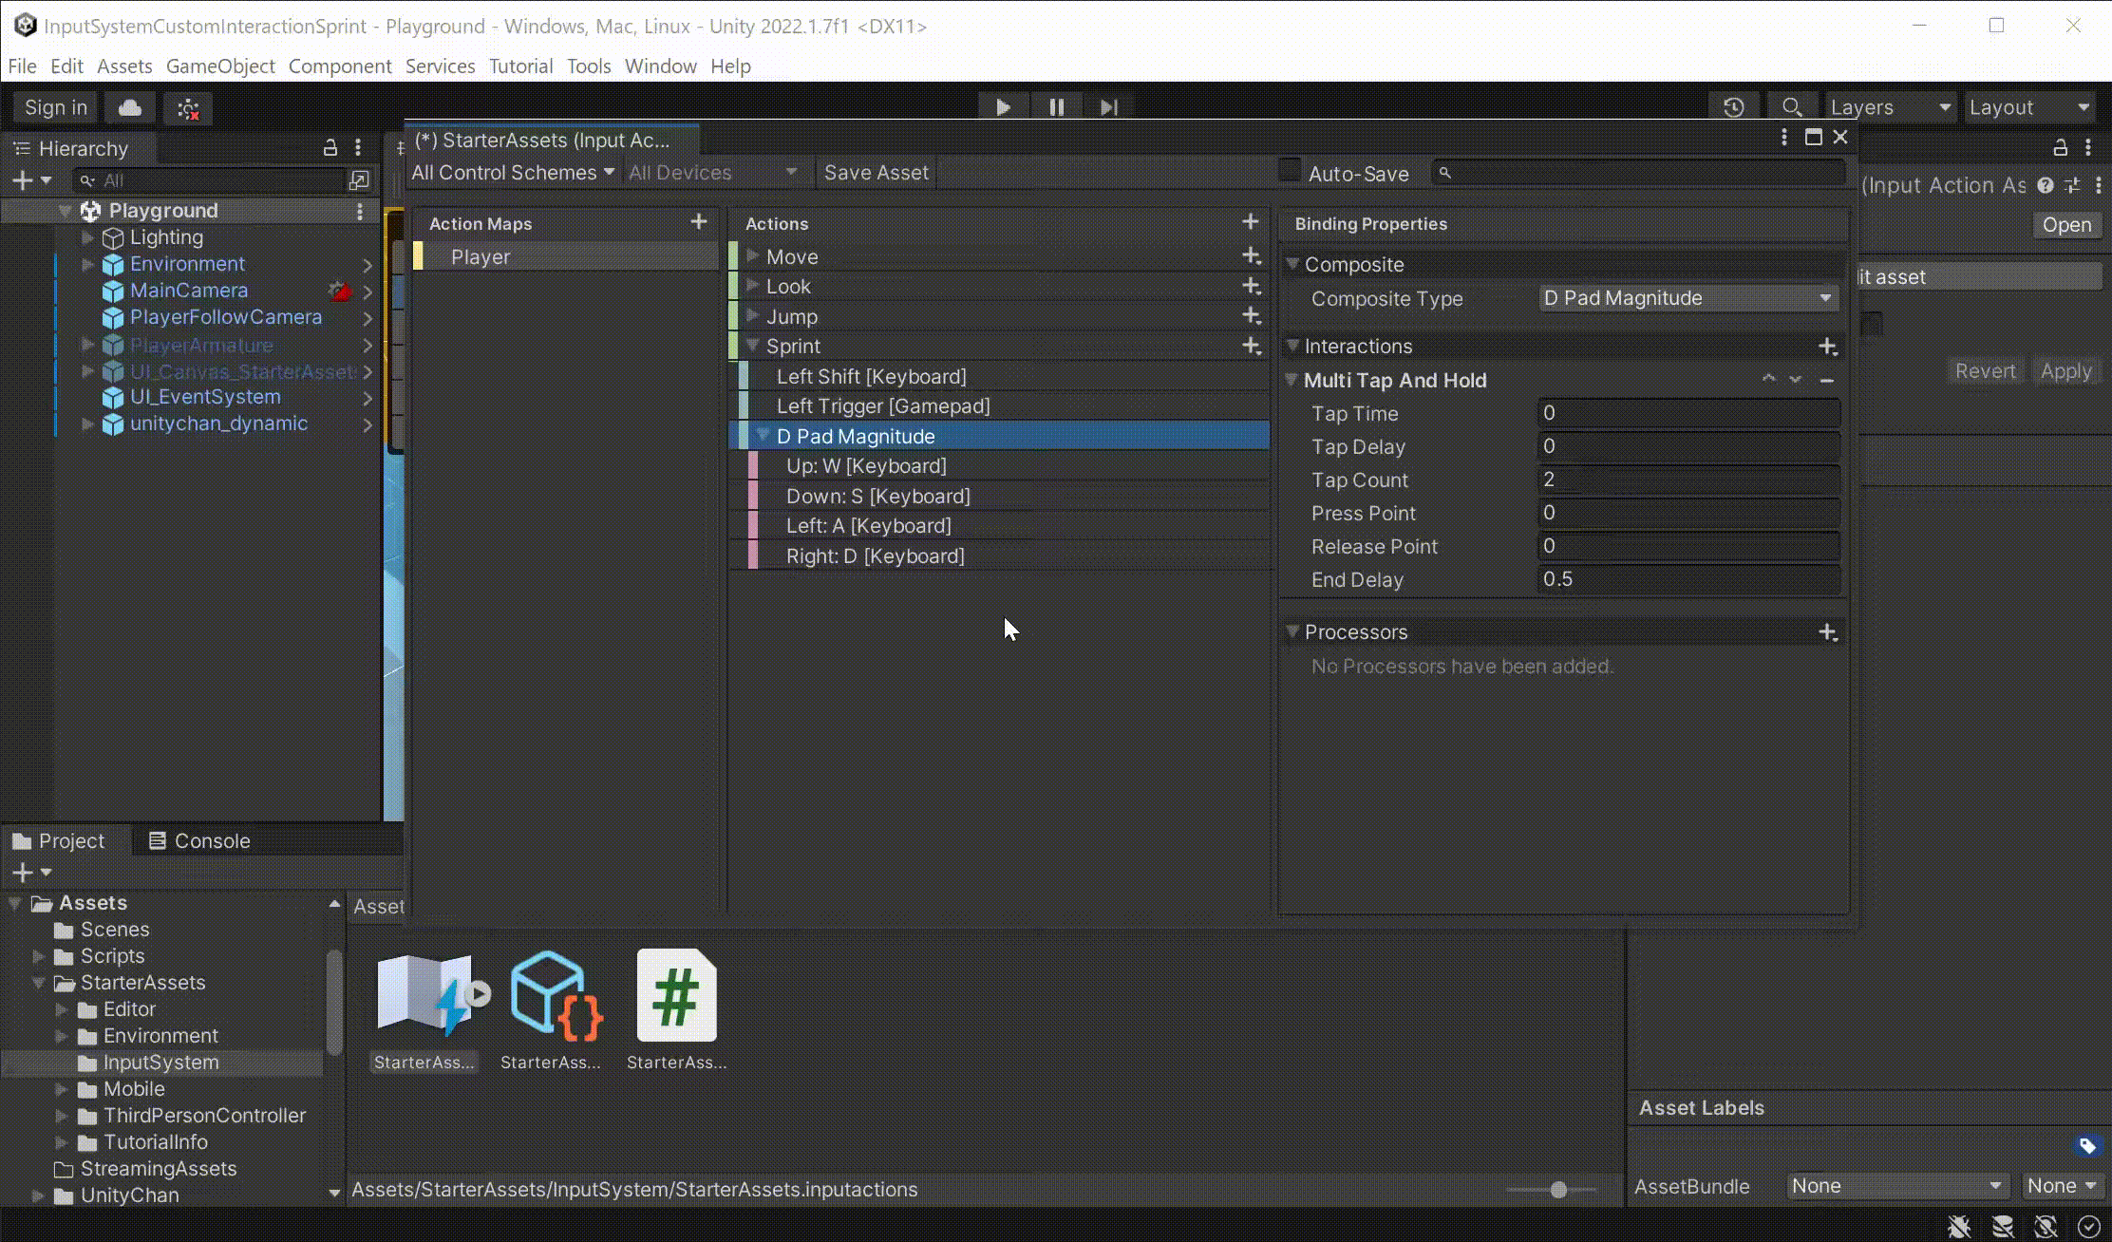Remove the Multi Tap And Hold interaction

(x=1826, y=380)
